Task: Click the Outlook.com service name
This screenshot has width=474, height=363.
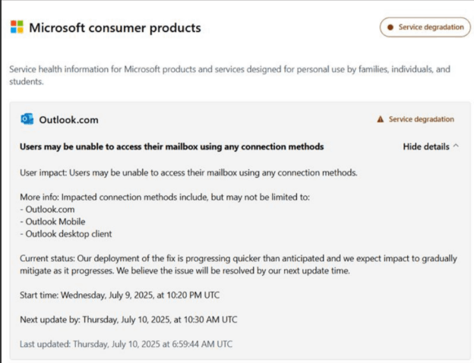Action: tap(68, 119)
